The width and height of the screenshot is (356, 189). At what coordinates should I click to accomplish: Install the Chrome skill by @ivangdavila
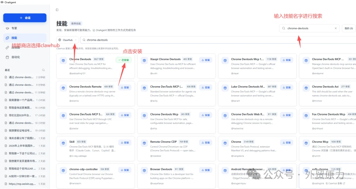tap(286, 143)
